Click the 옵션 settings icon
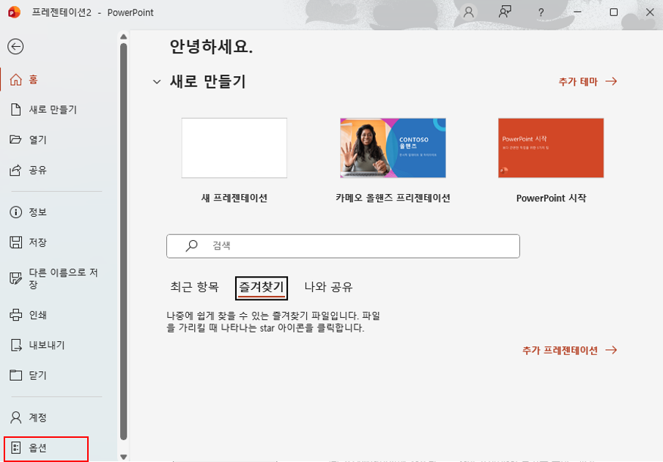This screenshot has width=663, height=462. [15, 447]
